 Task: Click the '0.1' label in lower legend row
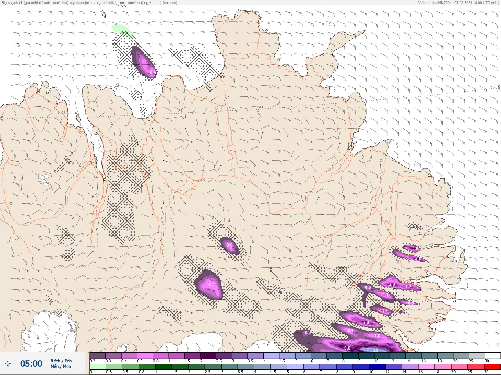click(x=92, y=372)
